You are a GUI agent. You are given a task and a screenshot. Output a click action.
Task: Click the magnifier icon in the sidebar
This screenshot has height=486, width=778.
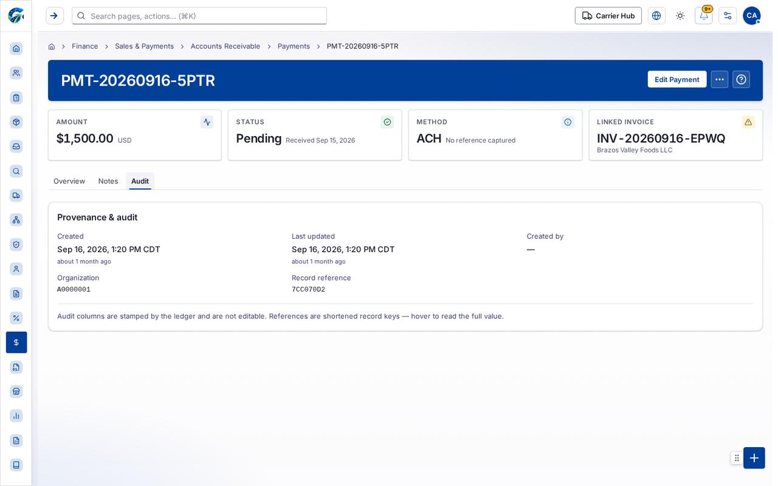(16, 171)
